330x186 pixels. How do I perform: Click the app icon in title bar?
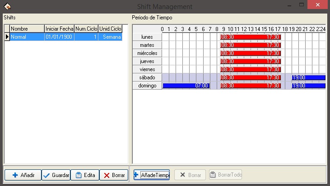point(7,6)
